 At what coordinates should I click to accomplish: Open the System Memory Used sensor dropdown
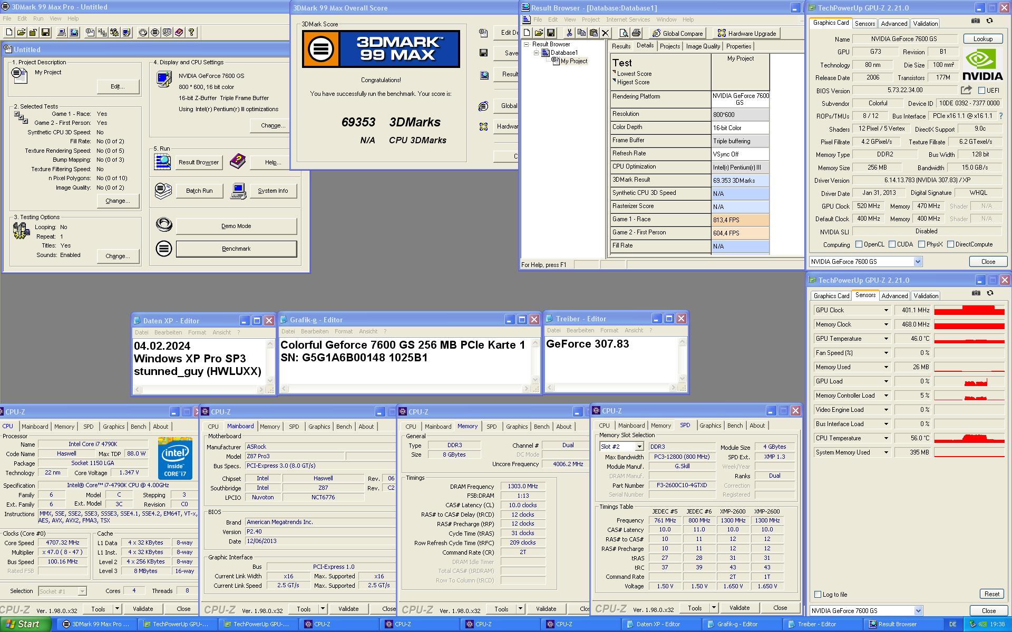pyautogui.click(x=886, y=452)
